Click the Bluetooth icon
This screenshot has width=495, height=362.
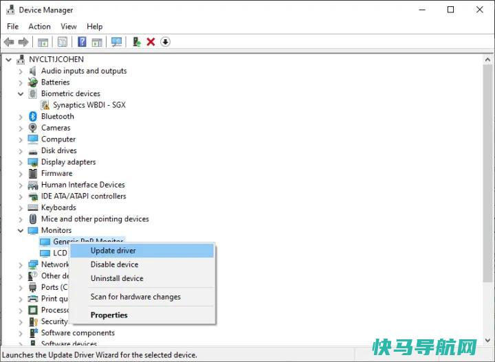[33, 116]
